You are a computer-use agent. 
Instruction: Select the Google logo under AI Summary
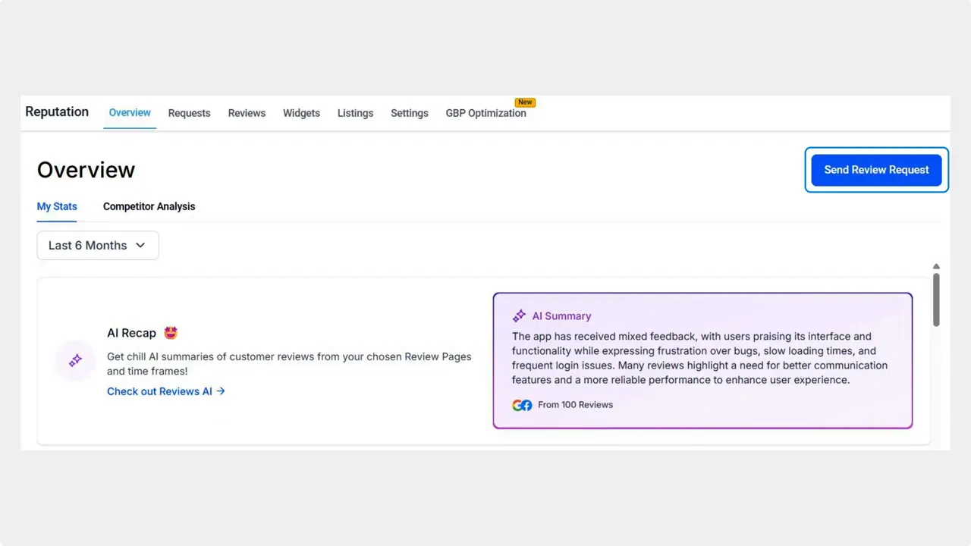pyautogui.click(x=517, y=404)
